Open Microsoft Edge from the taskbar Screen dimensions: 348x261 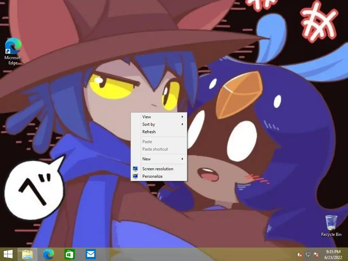(48, 254)
